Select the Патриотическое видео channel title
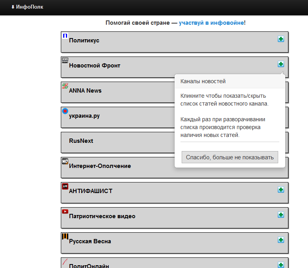The height and width of the screenshot is (268, 308). coord(102,216)
